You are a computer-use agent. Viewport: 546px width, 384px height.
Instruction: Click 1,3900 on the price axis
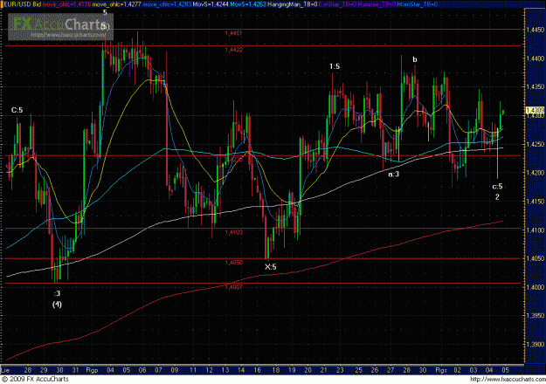click(536, 345)
